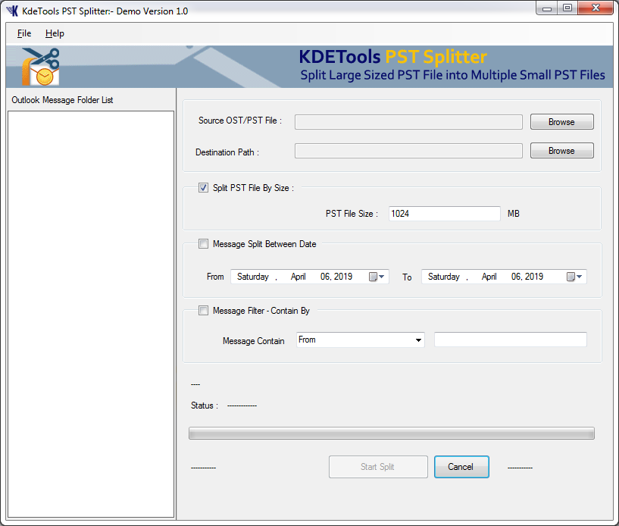Image resolution: width=619 pixels, height=526 pixels.
Task: Browse for the Source OST/PST file
Action: click(561, 121)
